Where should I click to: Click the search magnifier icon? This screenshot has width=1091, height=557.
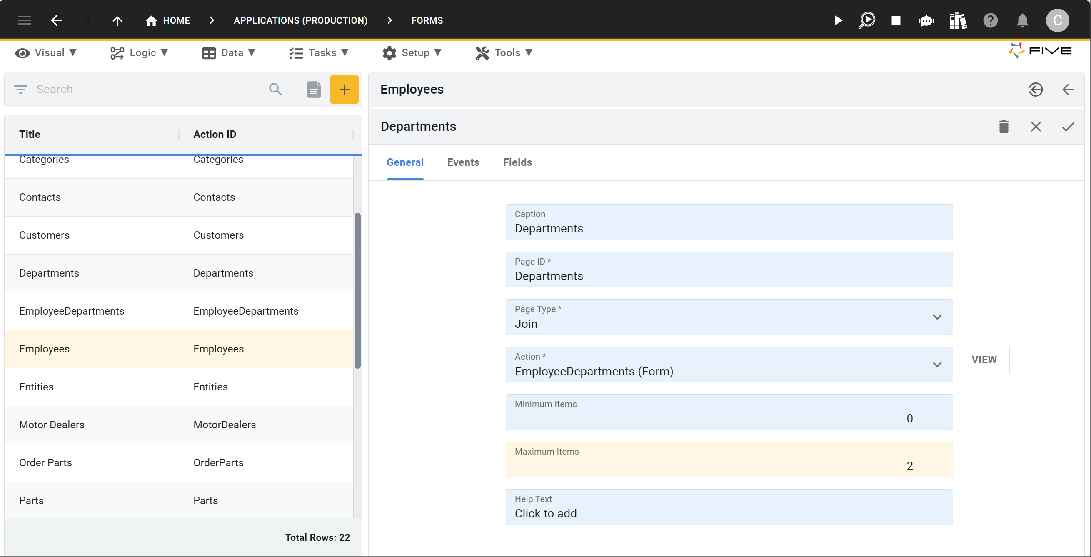[275, 90]
